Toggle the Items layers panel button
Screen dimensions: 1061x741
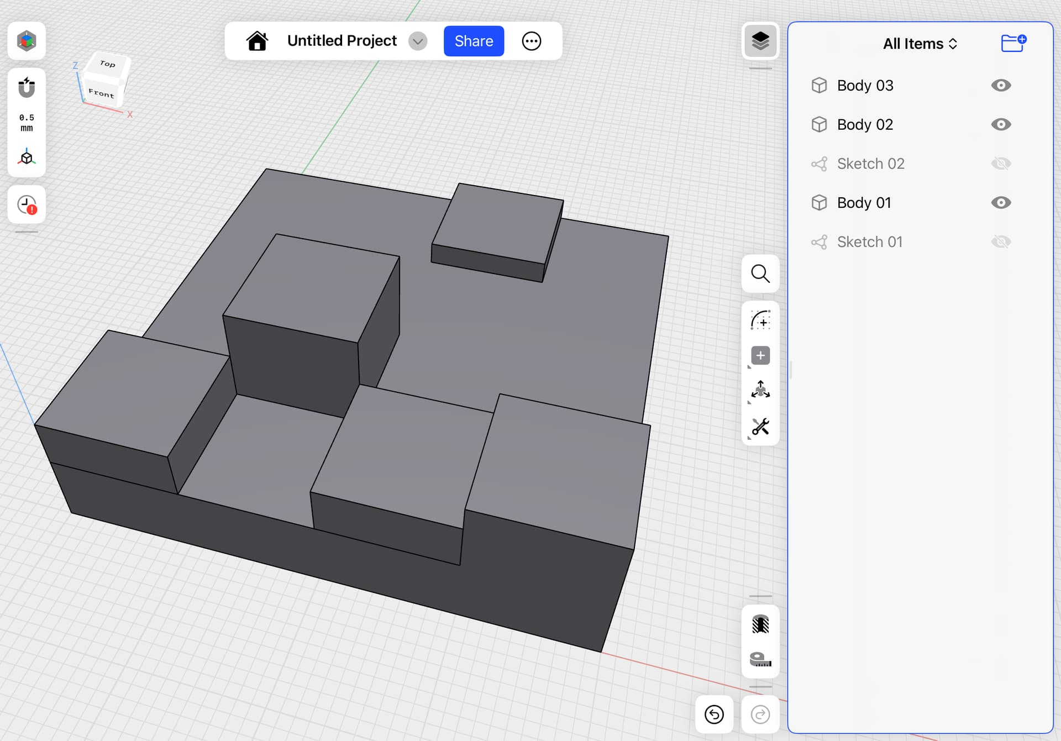(760, 41)
